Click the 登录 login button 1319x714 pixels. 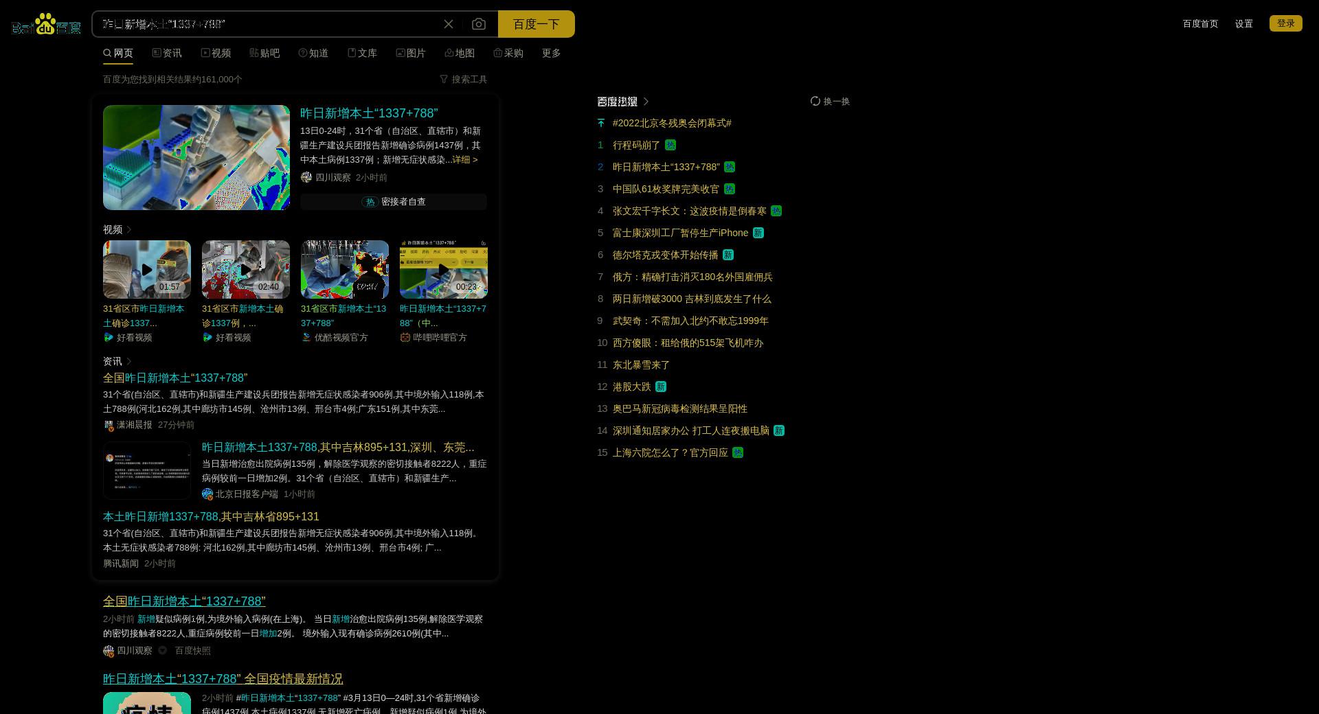click(x=1285, y=23)
